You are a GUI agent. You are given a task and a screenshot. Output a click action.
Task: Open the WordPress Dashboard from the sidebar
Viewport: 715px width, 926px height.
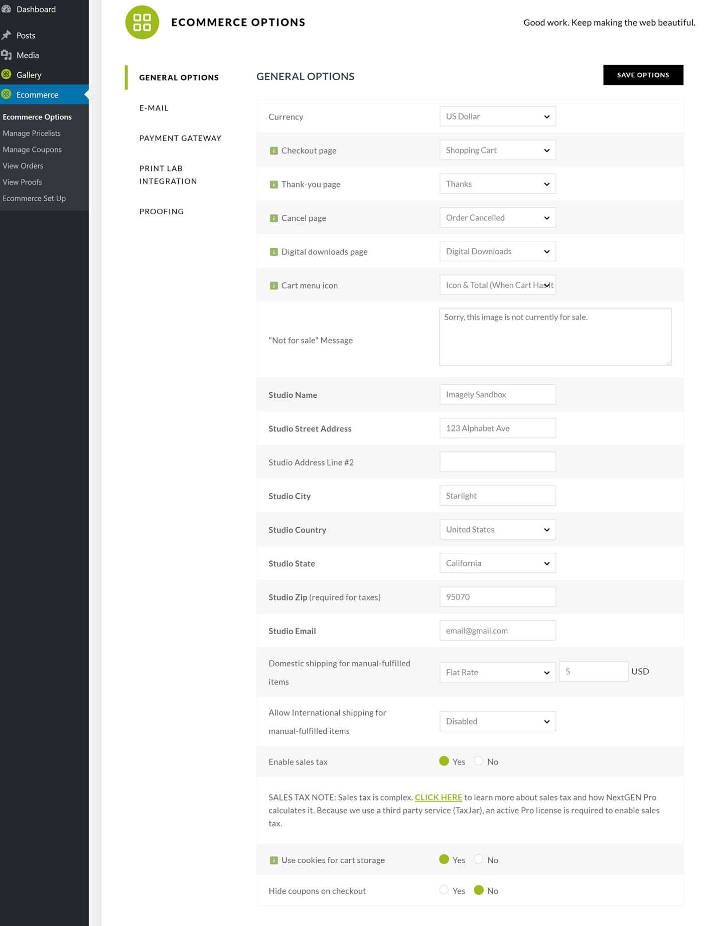point(35,9)
